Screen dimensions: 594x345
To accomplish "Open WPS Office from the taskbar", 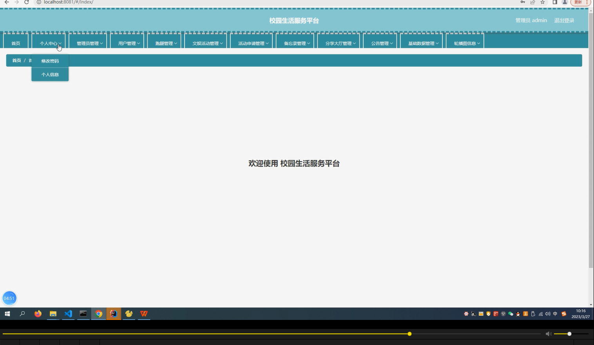I will (x=144, y=314).
